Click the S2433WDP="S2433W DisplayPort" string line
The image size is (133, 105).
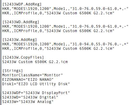(x=36, y=93)
